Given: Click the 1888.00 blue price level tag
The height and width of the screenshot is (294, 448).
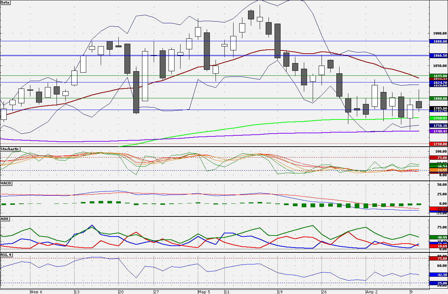Looking at the screenshot, I should [x=438, y=41].
